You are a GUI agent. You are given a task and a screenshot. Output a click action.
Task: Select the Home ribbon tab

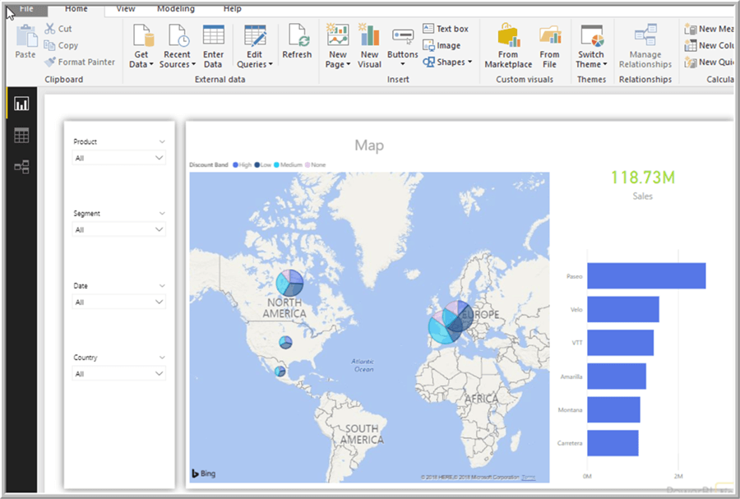[76, 9]
